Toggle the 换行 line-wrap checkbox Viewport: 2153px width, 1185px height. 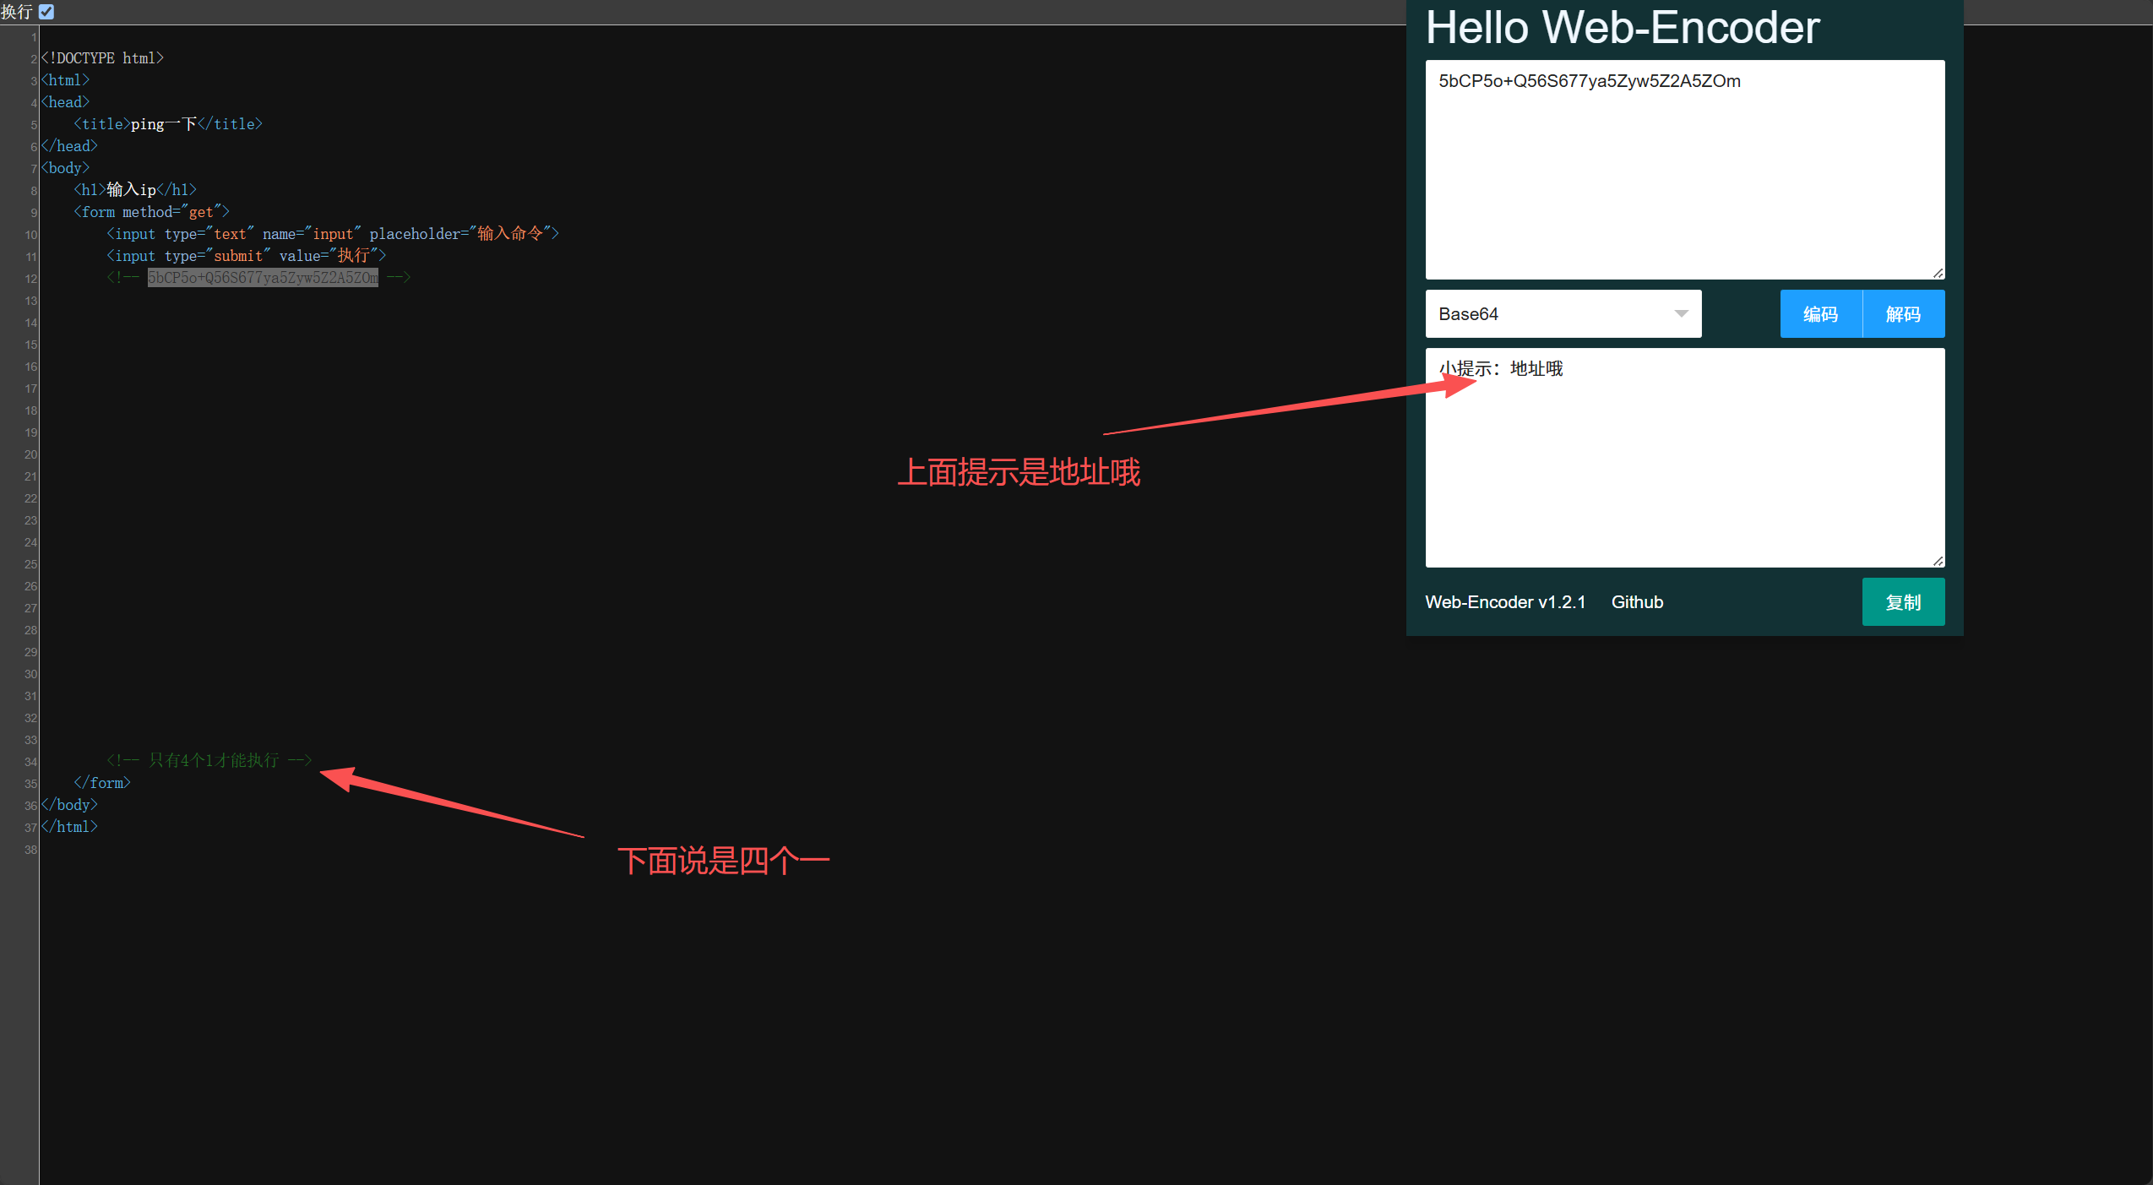point(46,12)
